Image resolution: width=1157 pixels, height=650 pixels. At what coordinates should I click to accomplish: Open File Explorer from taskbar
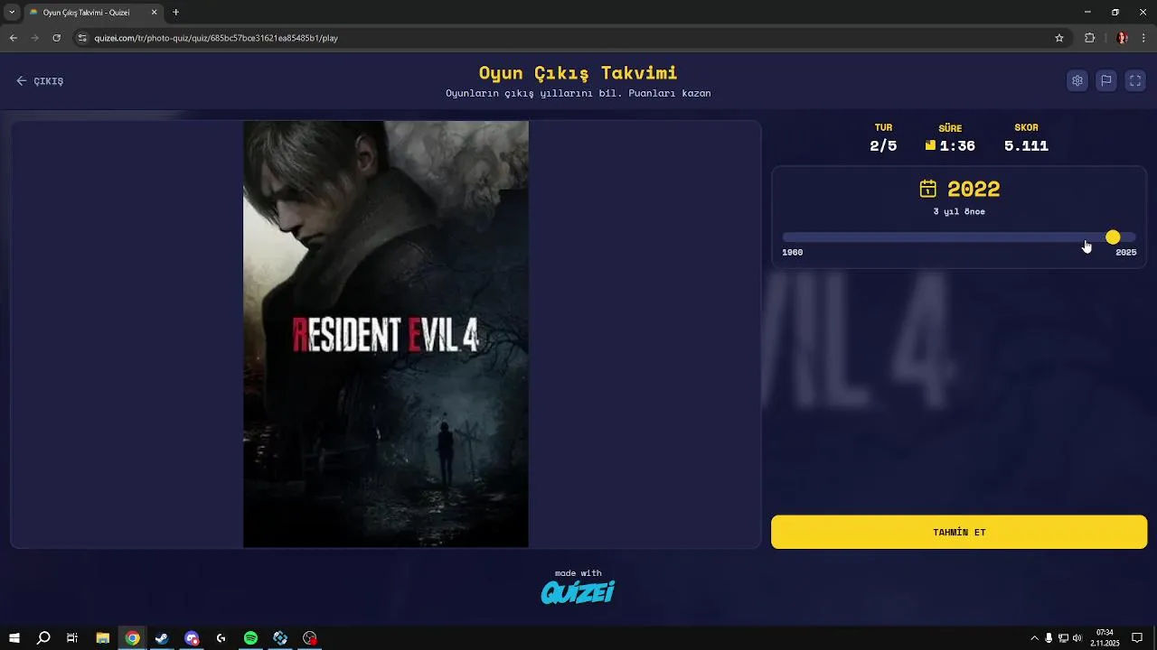(x=103, y=638)
